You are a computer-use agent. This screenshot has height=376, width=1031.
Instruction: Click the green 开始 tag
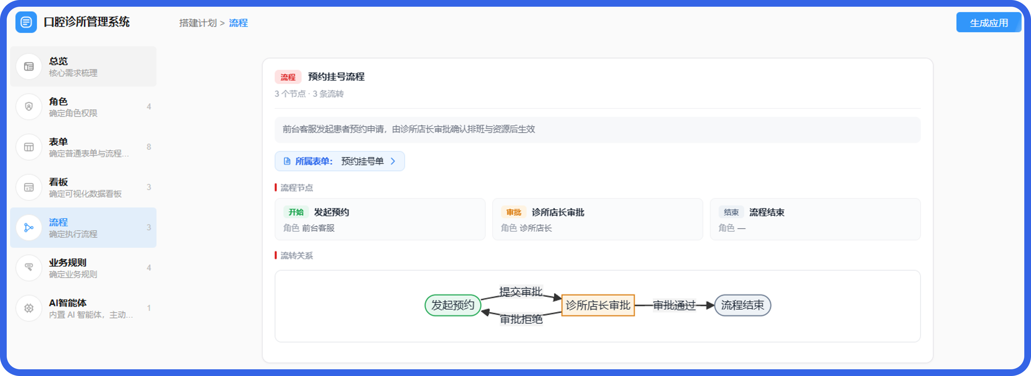296,212
